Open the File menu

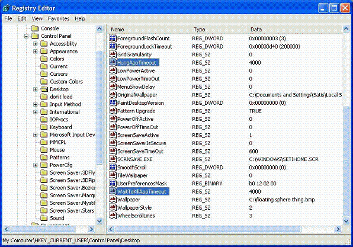pos(8,19)
